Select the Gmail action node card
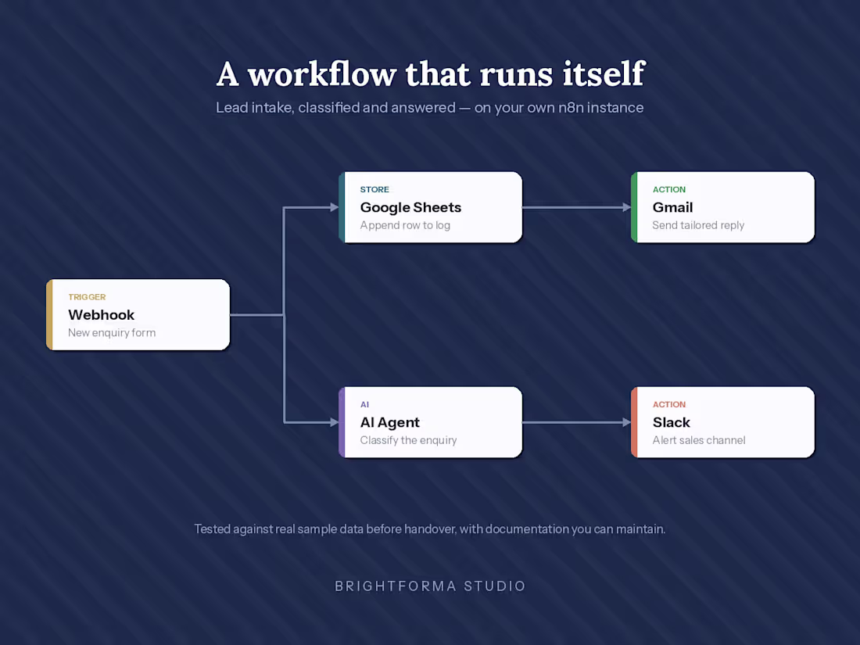The width and height of the screenshot is (860, 645). (x=723, y=207)
